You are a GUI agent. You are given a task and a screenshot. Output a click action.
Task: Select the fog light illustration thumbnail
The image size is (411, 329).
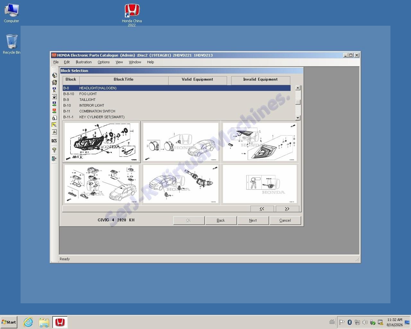pyautogui.click(x=181, y=142)
